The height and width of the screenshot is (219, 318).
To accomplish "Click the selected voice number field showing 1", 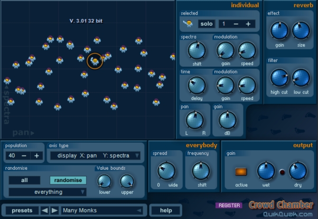I will click(224, 24).
